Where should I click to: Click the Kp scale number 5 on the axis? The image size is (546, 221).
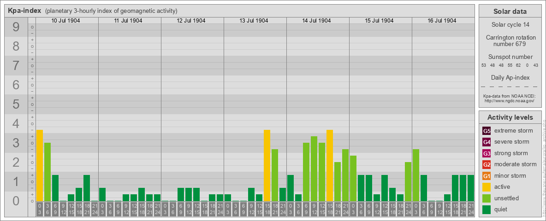pyautogui.click(x=16, y=104)
